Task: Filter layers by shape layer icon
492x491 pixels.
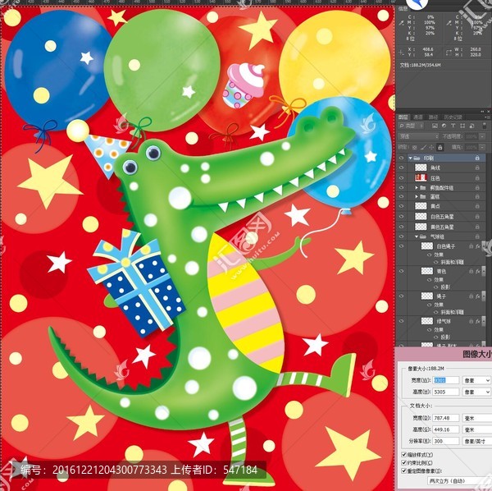Action: click(462, 126)
